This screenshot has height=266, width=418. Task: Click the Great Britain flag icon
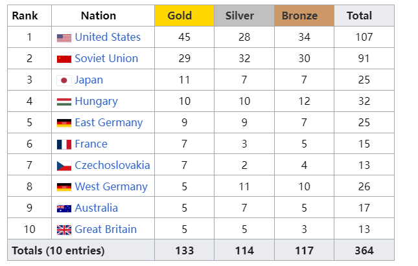click(x=64, y=230)
